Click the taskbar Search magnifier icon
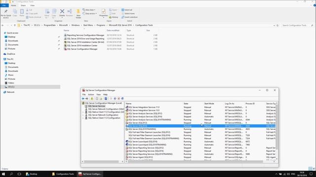Viewport: 316px width, 177px height. (x=11, y=174)
